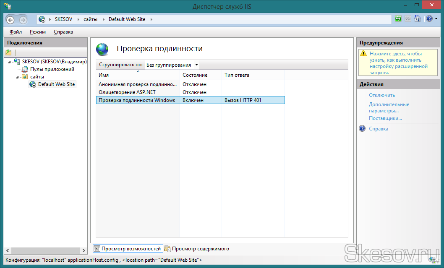Click the yellow warning triangle icon
The height and width of the screenshot is (268, 444).
click(363, 54)
